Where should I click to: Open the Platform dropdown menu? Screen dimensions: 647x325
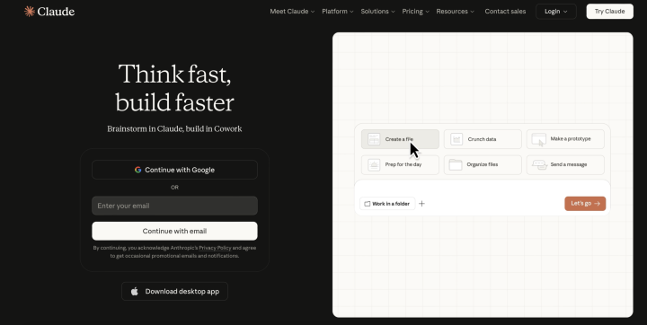pos(338,11)
